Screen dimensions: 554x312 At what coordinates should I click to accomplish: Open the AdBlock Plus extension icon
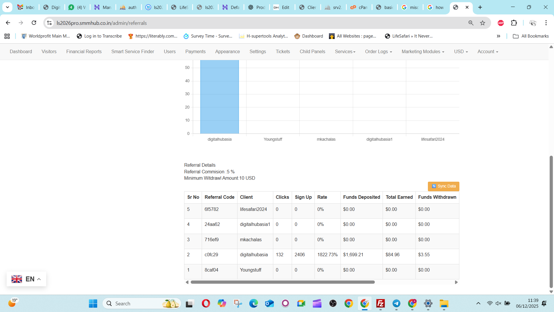click(501, 23)
